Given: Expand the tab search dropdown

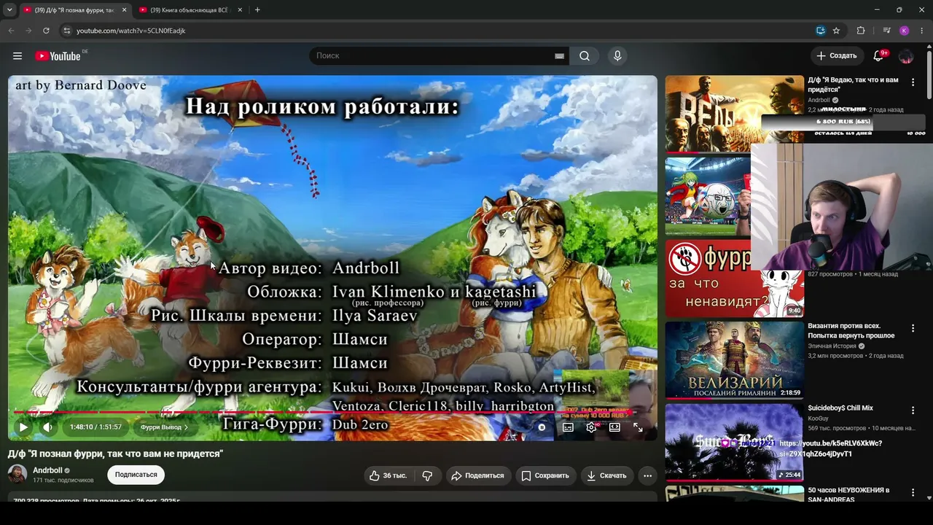Looking at the screenshot, I should [x=9, y=9].
